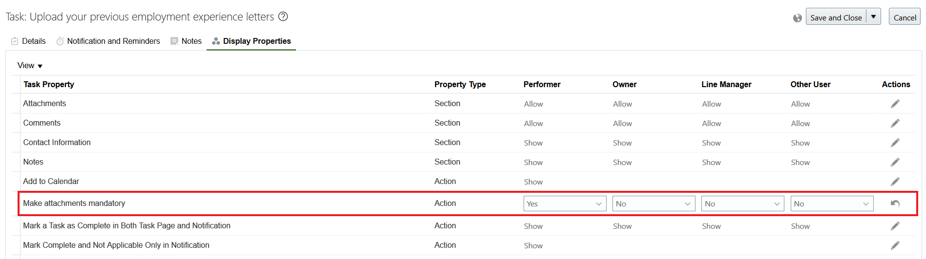Click the globe icon near Save and Close
The height and width of the screenshot is (259, 926).
(797, 18)
